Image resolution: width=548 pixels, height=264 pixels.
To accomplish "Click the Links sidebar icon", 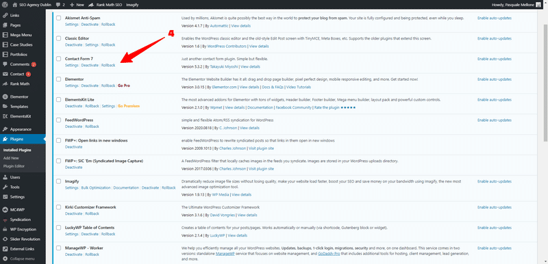I will [x=5, y=15].
